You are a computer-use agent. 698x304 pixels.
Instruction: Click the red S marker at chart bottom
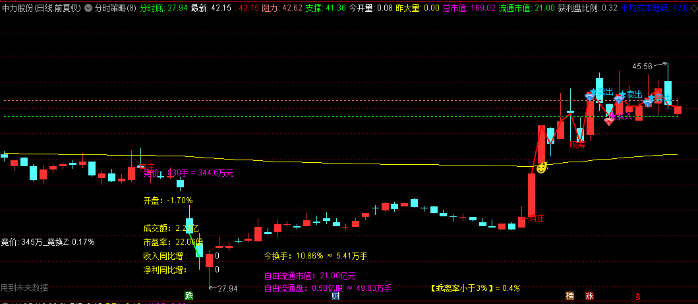[x=638, y=296]
